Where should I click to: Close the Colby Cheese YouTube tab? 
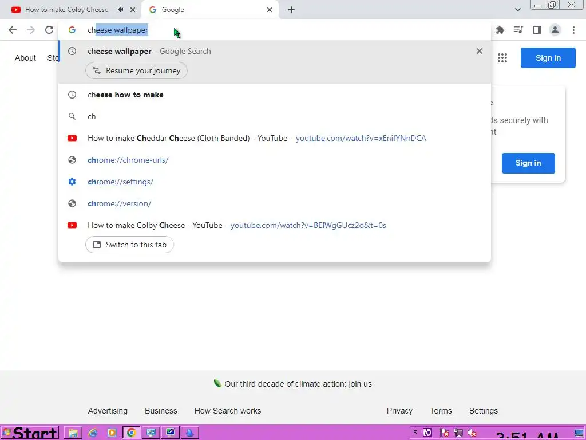tap(133, 10)
